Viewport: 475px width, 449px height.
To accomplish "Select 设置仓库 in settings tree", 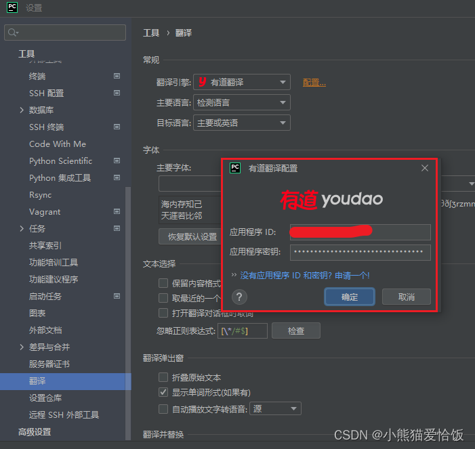I will tap(45, 398).
